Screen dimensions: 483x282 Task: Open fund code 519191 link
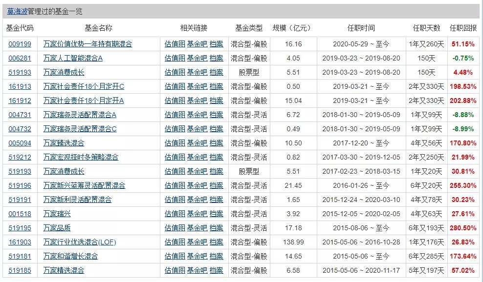coord(20,200)
